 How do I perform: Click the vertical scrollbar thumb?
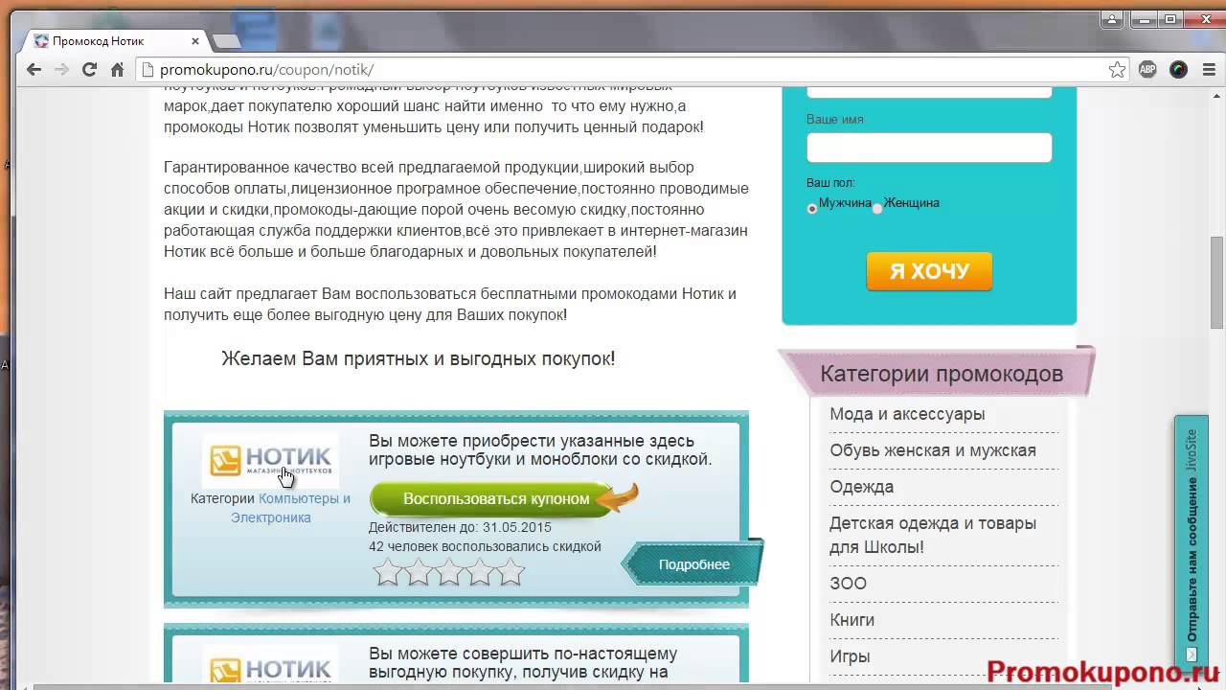click(x=1217, y=283)
